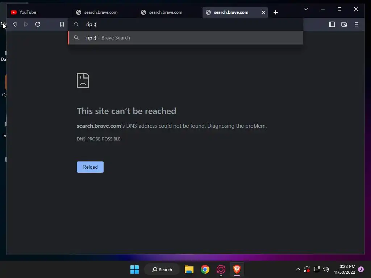Screen dimensions: 371x278
Task: Bookmark this page with bookmark icon
Action: (62, 24)
